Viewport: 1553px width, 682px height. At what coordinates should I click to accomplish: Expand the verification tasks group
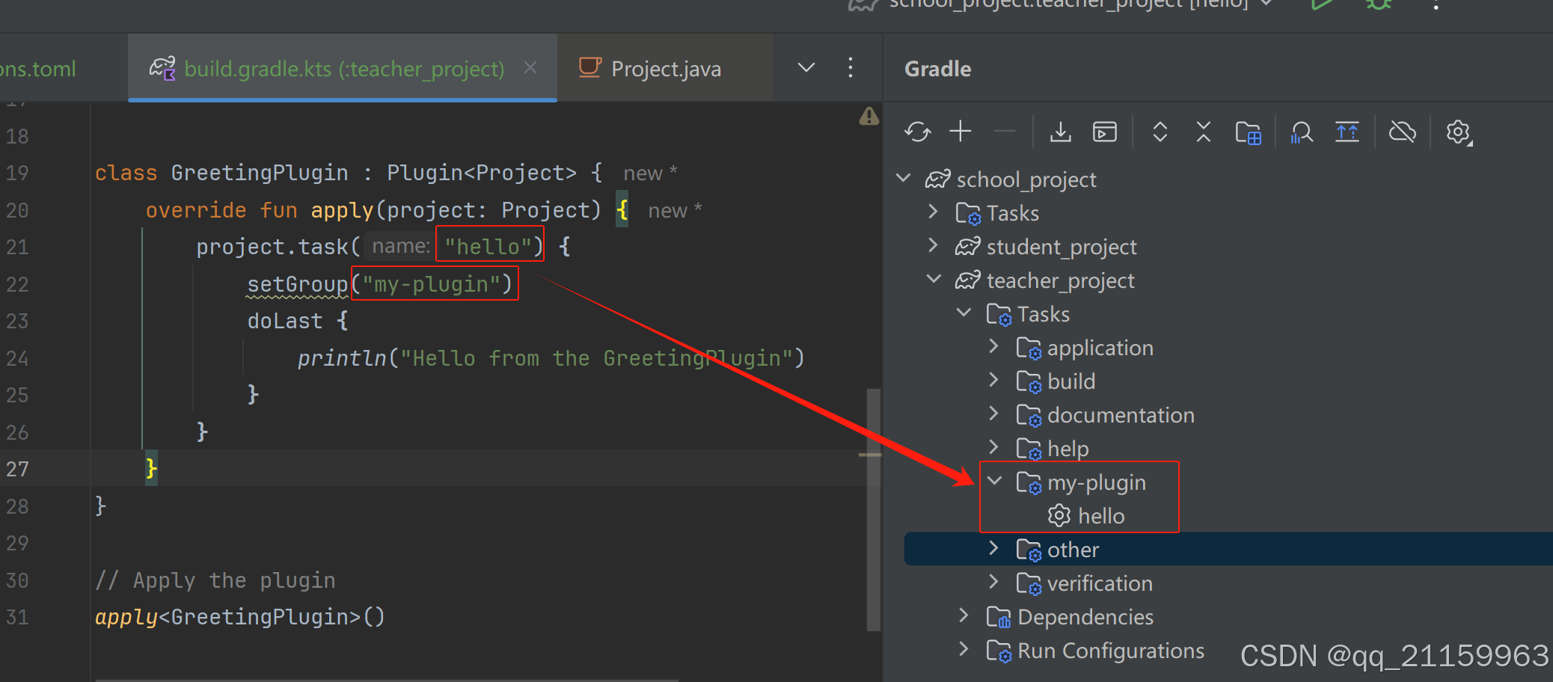coord(994,583)
